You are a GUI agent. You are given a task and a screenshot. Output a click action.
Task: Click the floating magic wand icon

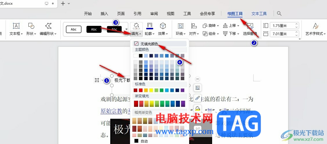click(x=198, y=129)
